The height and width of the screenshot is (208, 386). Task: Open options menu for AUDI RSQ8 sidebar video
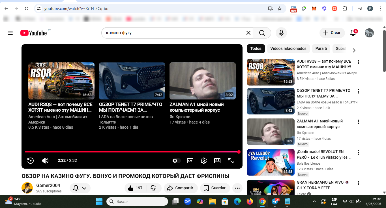359,62
